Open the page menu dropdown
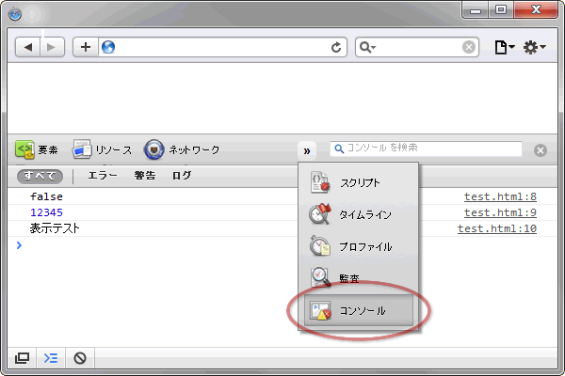The height and width of the screenshot is (376, 565). [x=504, y=47]
